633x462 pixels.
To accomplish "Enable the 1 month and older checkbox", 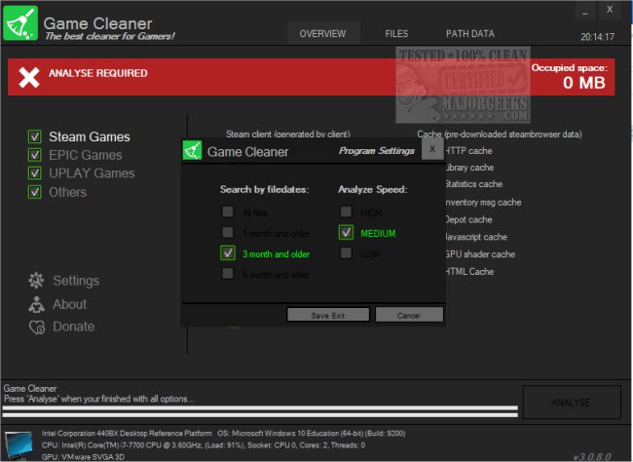I will 228,232.
